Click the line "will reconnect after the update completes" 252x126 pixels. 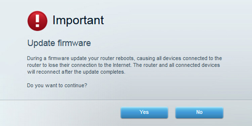click(x=76, y=72)
